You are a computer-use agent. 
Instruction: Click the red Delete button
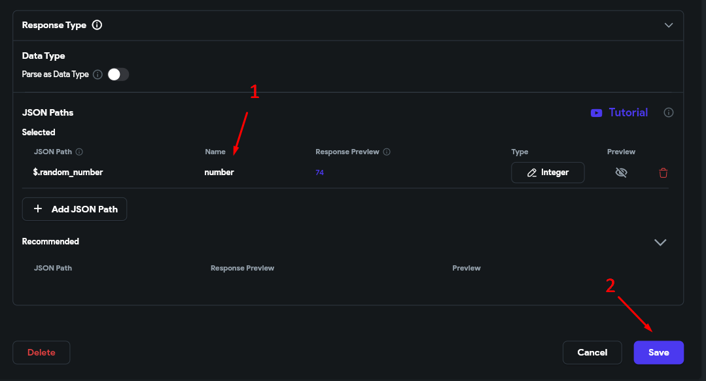click(x=41, y=352)
